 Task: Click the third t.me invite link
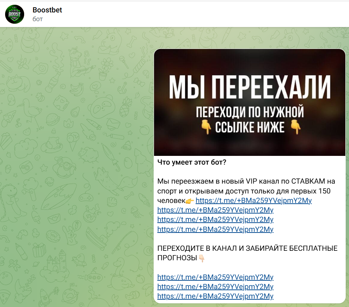pyautogui.click(x=215, y=219)
